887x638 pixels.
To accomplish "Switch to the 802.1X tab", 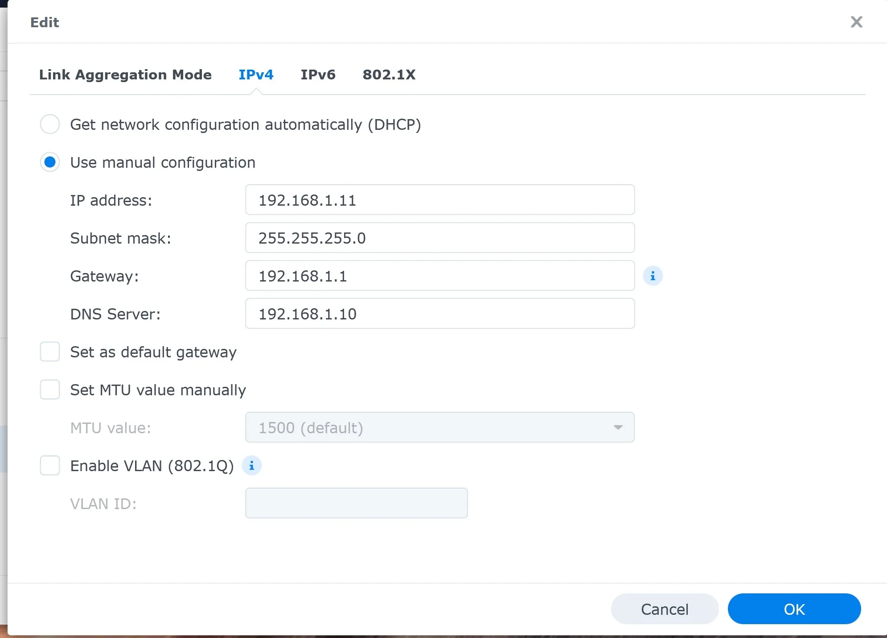I will click(x=389, y=75).
